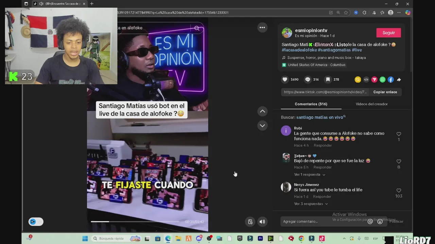Click the browser address bar URL
Screen dimensions: 435x244
click(x=173, y=13)
